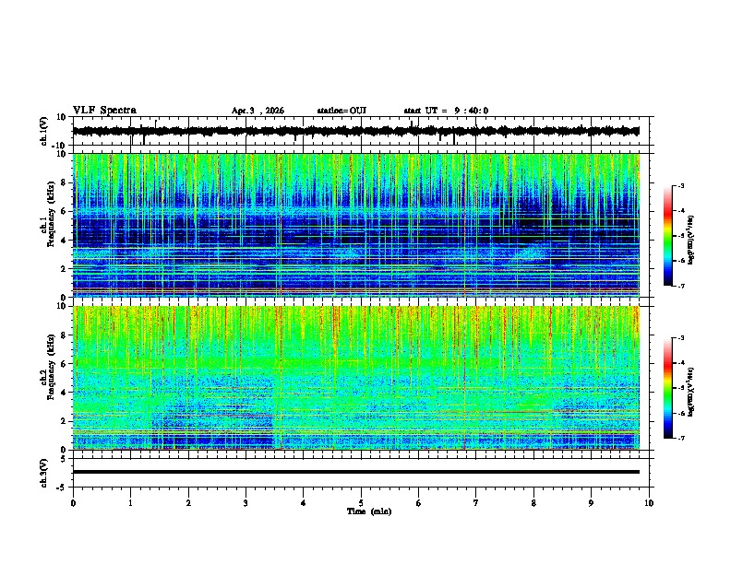Click inside the ch.1 spectrogram panel
Image resolution: width=731 pixels, height=564 pixels.
[356, 225]
